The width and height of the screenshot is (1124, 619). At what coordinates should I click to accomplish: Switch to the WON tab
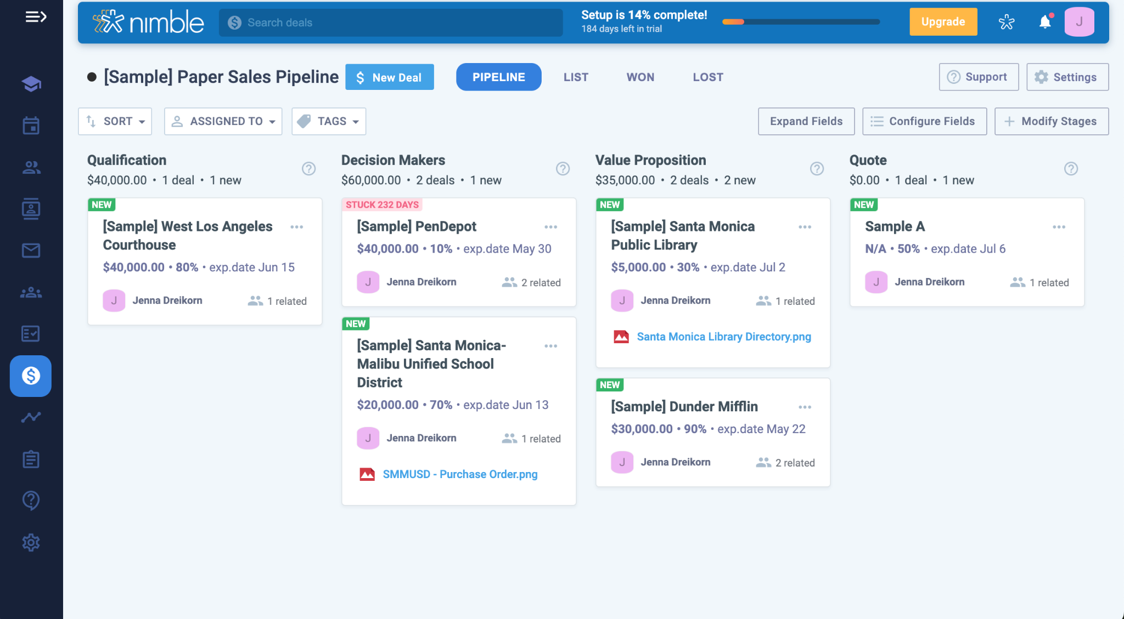640,77
